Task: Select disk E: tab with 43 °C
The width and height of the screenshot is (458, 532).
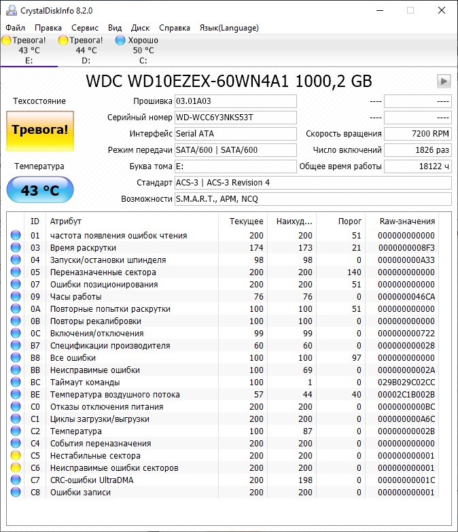Action: pyautogui.click(x=29, y=50)
